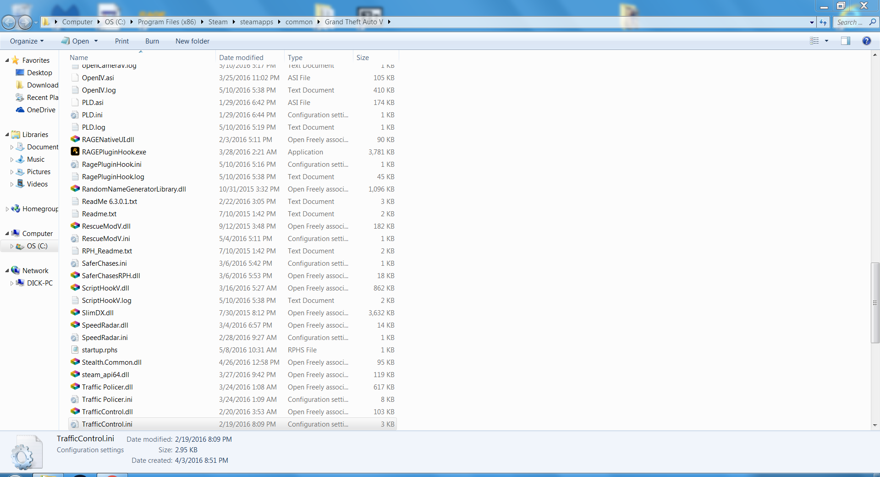Click the Search input field
This screenshot has height=477, width=880.
coord(850,22)
